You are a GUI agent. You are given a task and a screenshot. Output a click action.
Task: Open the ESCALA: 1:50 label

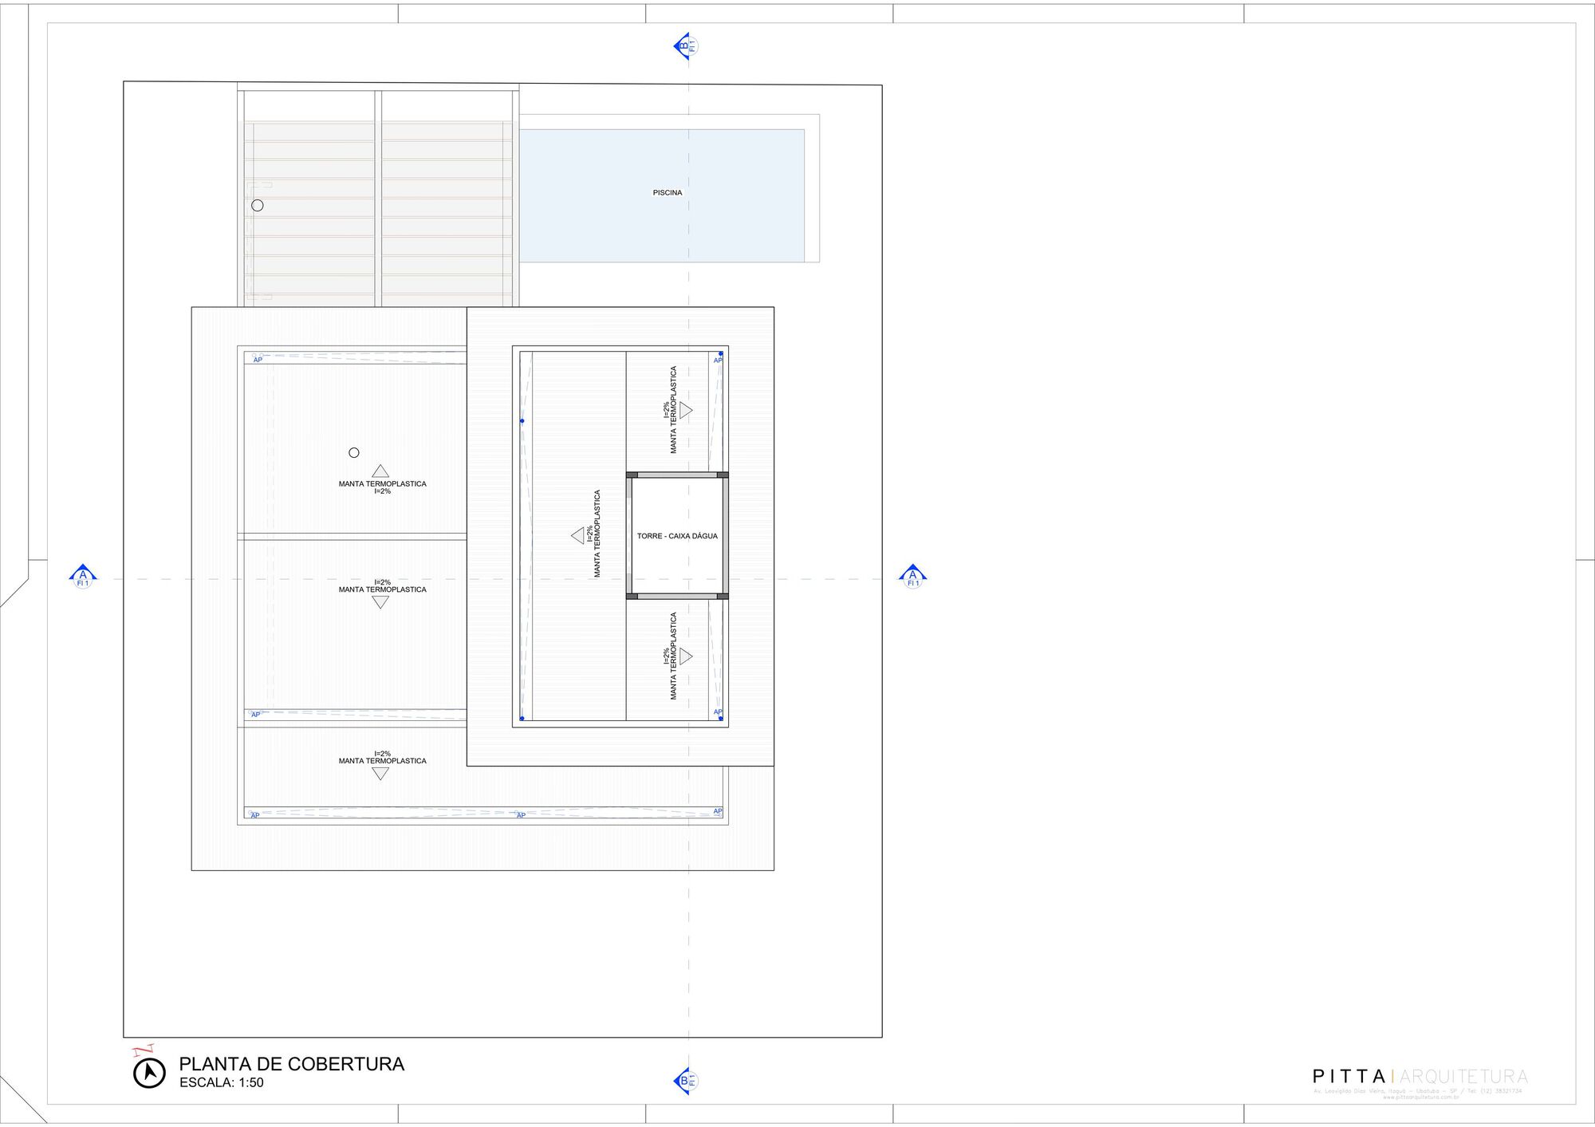click(x=223, y=1082)
